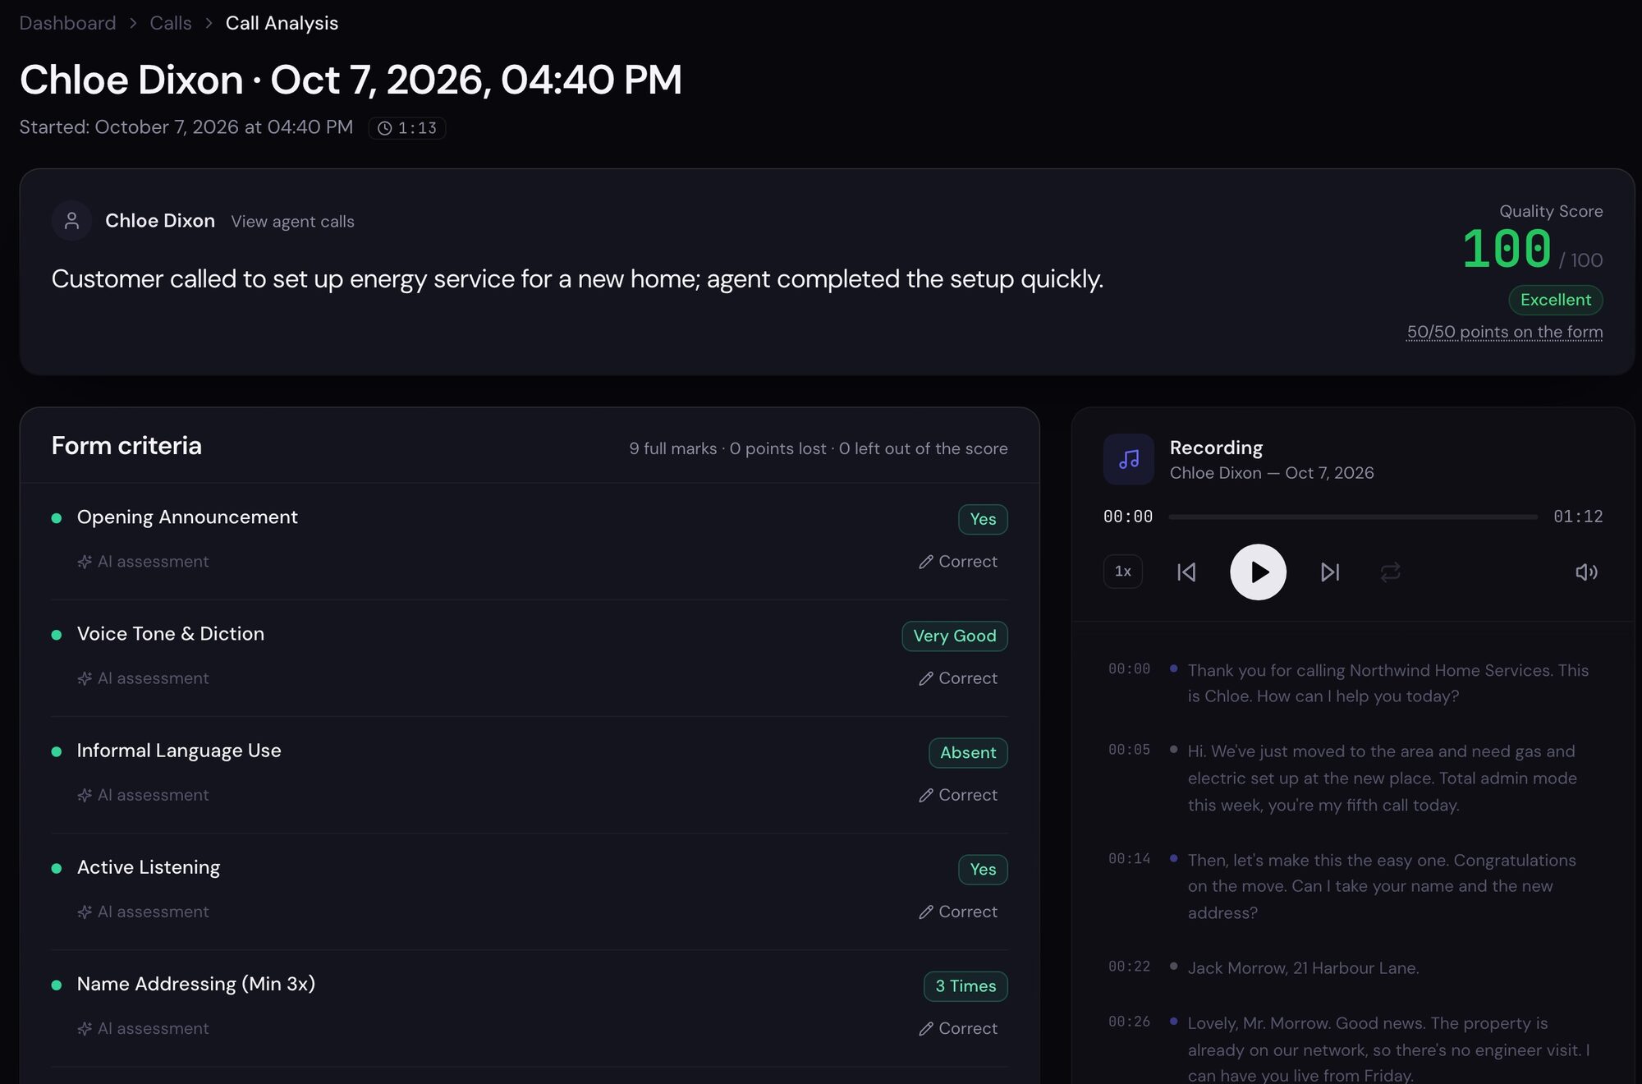Mute the recording volume speaker icon
This screenshot has width=1642, height=1084.
(1586, 572)
